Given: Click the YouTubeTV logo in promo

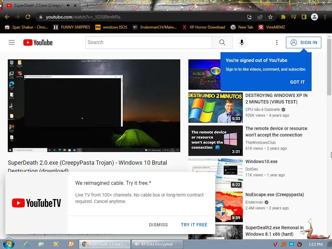Looking at the screenshot, I should point(36,203).
